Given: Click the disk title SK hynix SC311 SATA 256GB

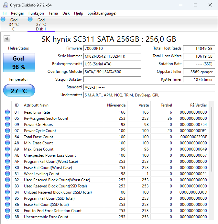Looking at the screenshot, I should coord(109,39).
